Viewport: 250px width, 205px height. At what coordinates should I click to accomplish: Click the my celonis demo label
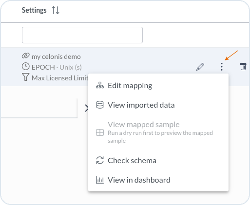(56, 56)
